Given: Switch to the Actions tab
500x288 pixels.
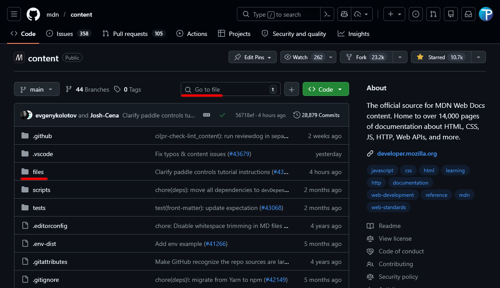Looking at the screenshot, I should coord(192,34).
